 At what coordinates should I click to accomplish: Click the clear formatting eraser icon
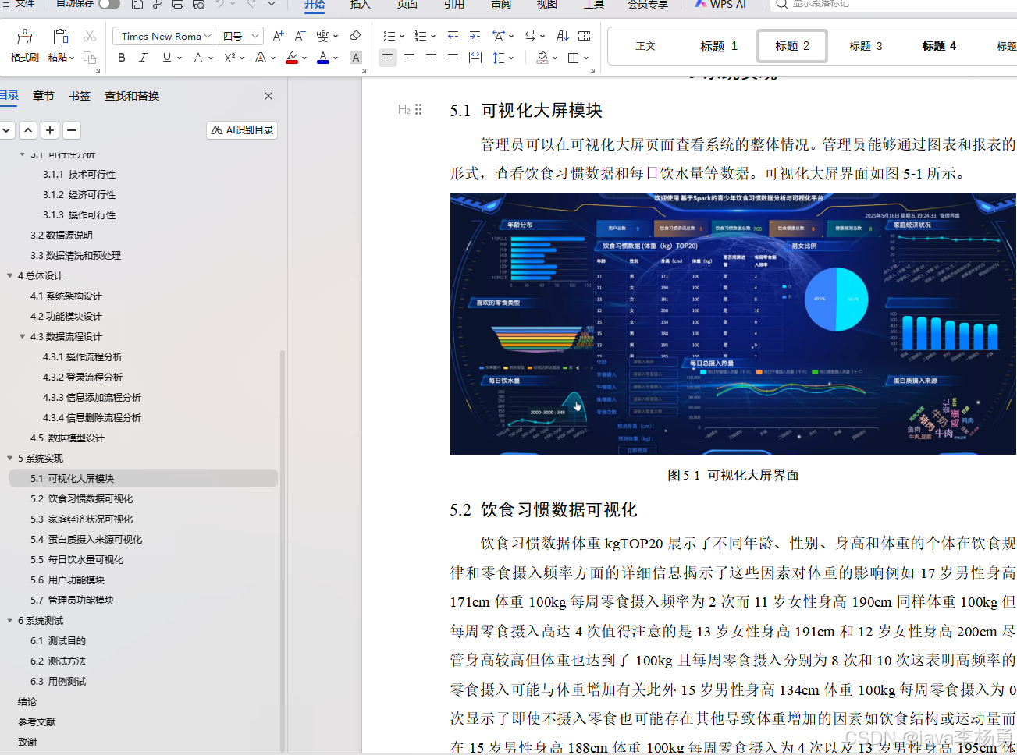click(x=356, y=36)
